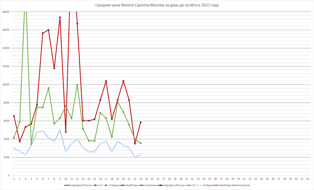
Task: Select the olive-brown Smartavia legend entry
Action: [147, 185]
